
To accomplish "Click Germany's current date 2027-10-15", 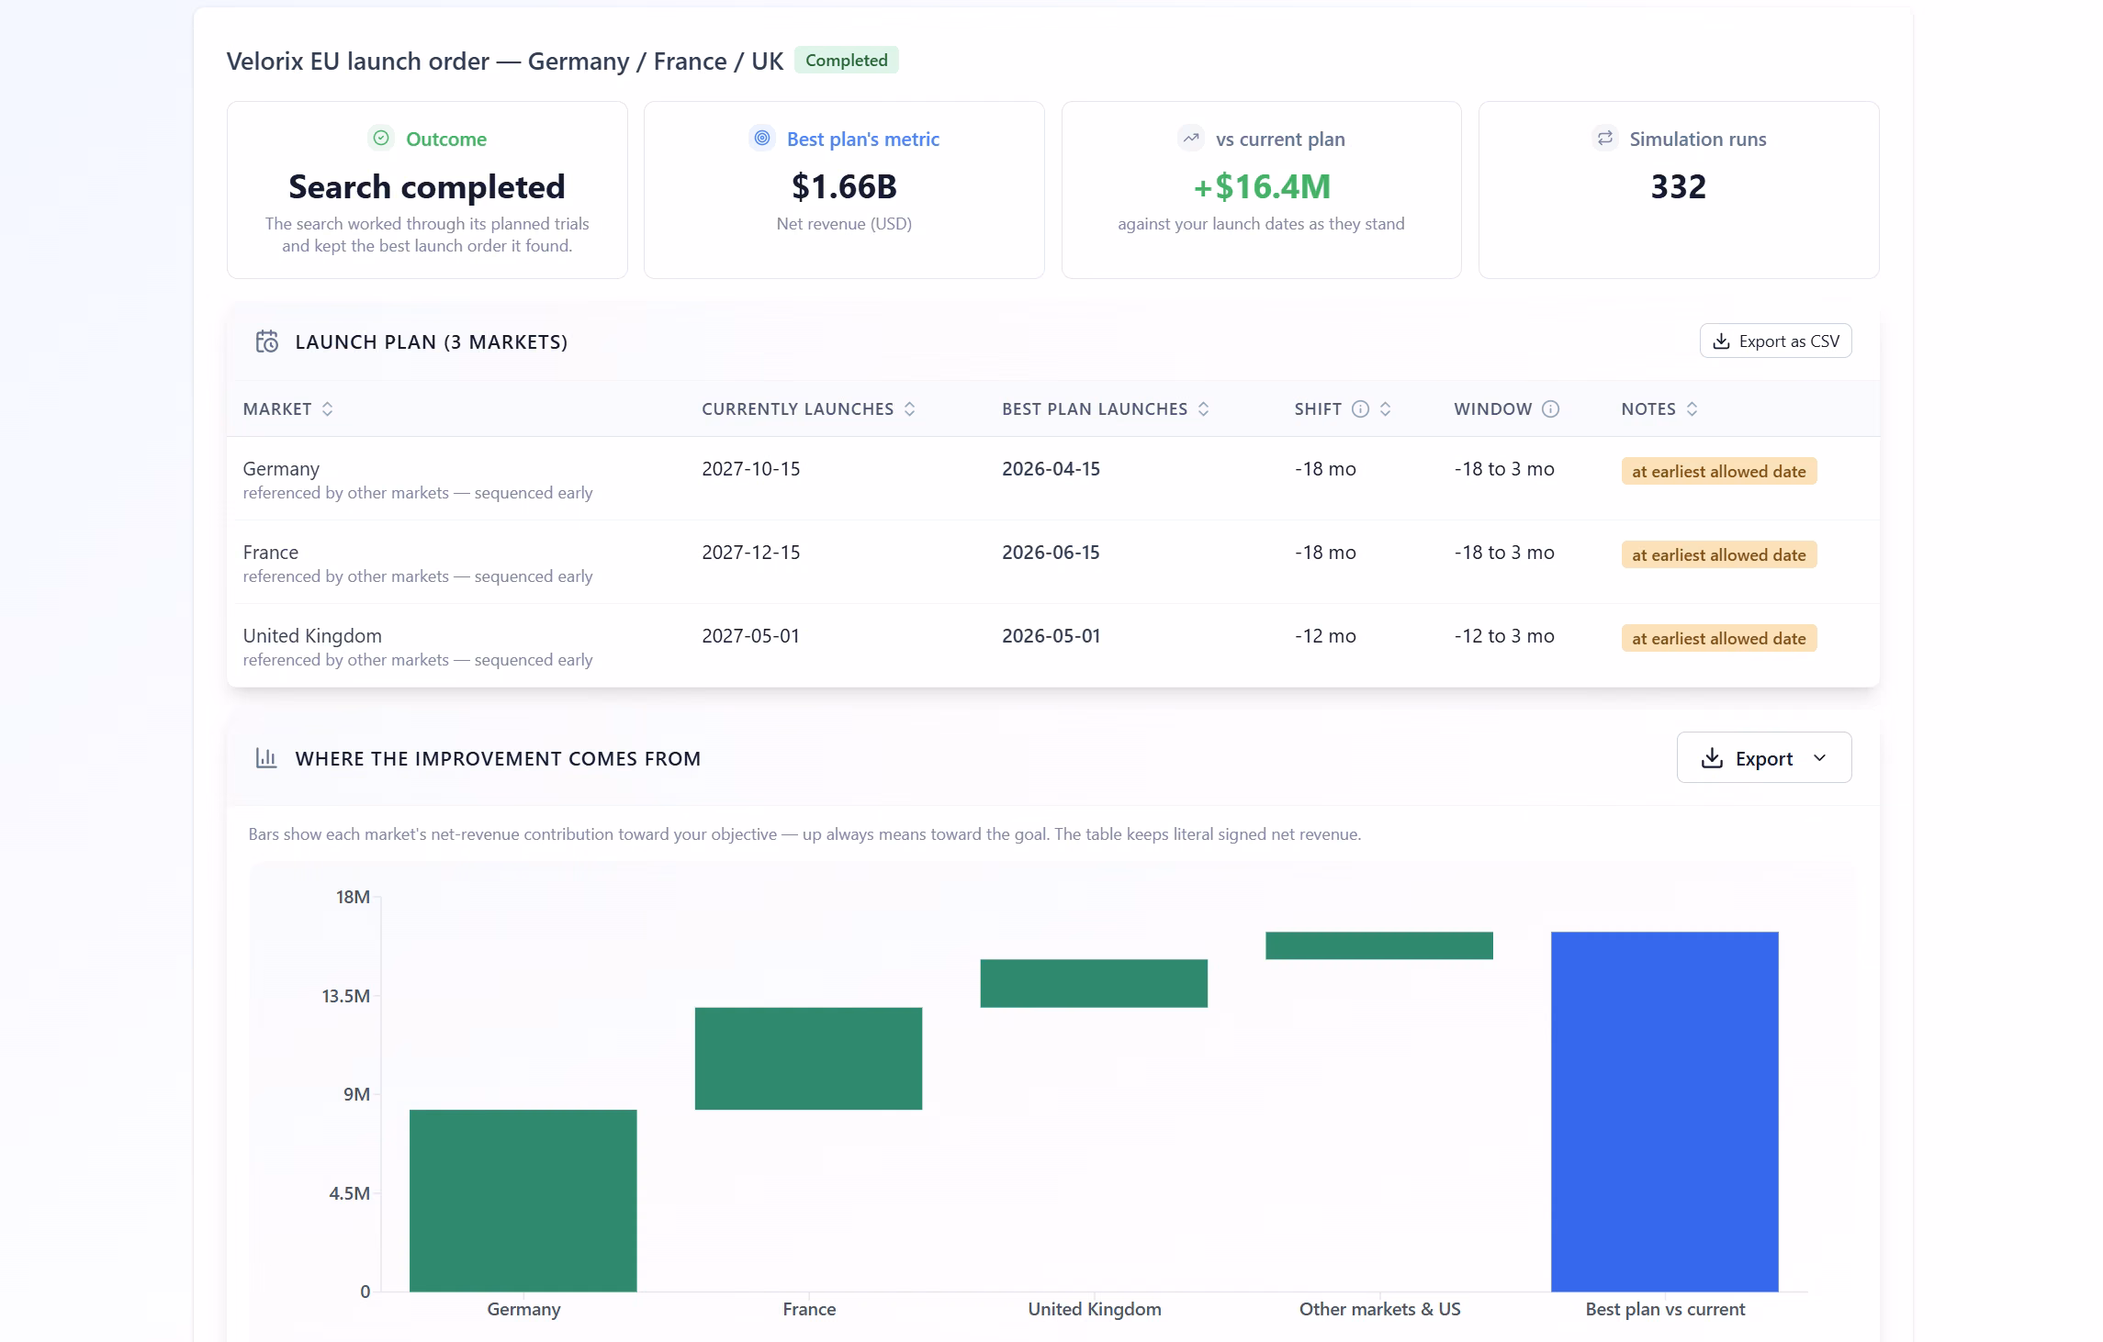I will (x=750, y=469).
